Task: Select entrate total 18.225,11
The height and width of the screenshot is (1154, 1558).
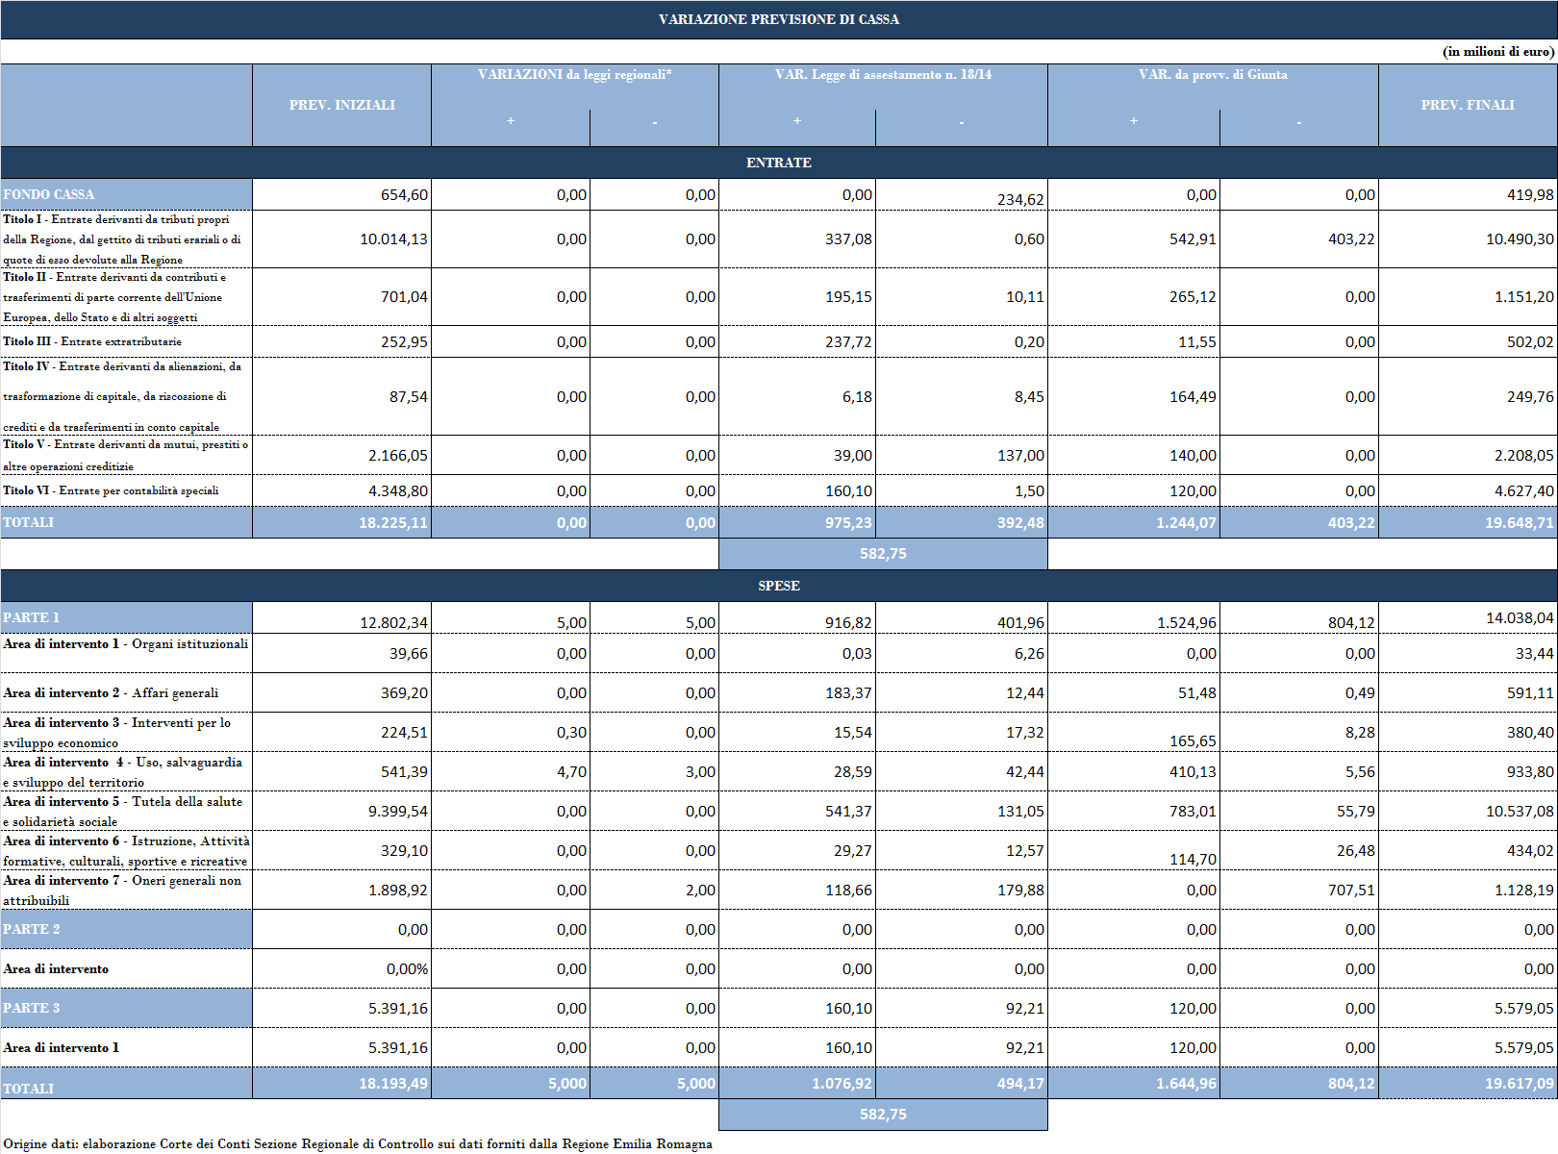Action: point(393,522)
